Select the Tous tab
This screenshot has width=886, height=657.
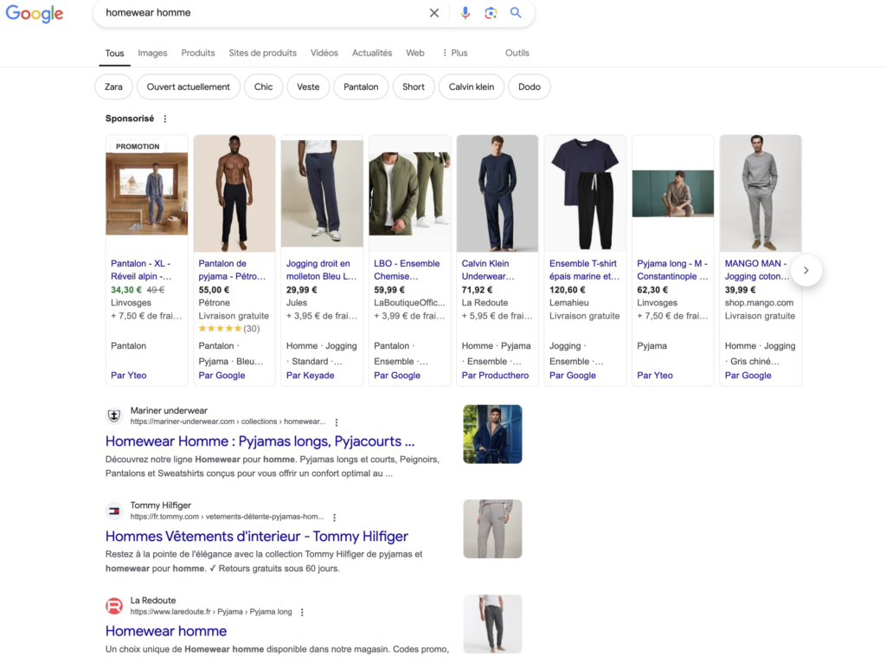pos(115,53)
